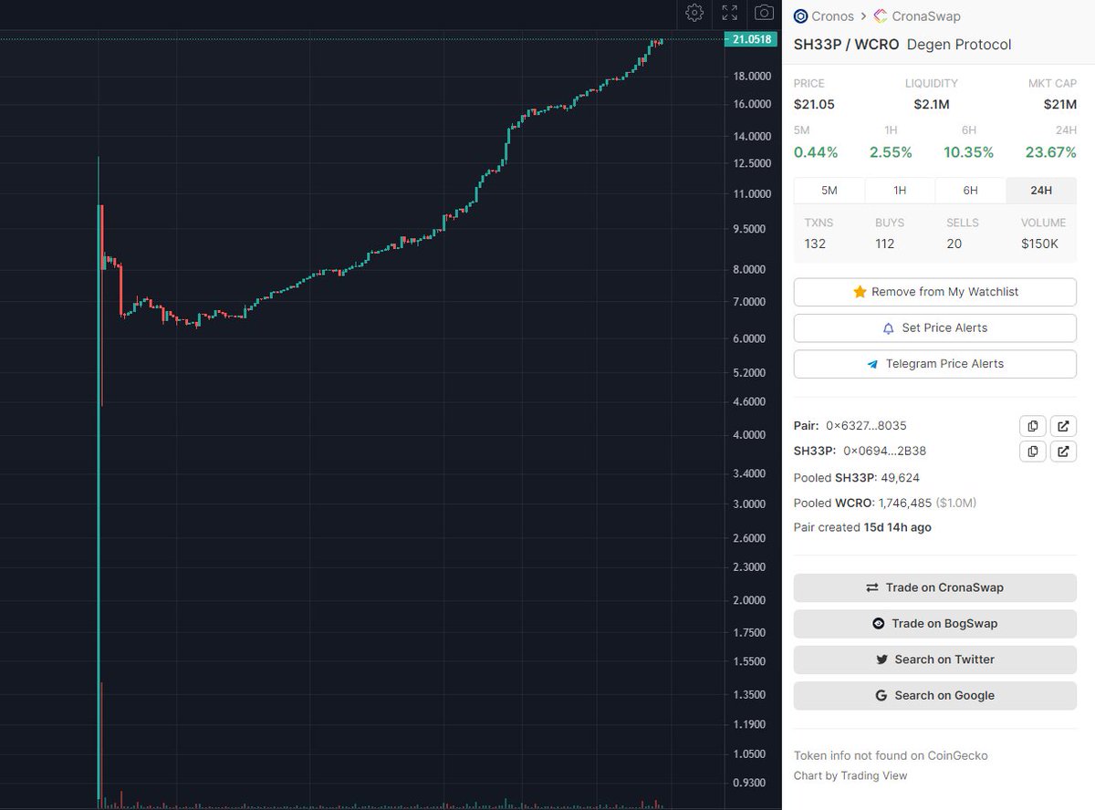Click the $150K volume value
The image size is (1095, 810).
(x=1039, y=244)
